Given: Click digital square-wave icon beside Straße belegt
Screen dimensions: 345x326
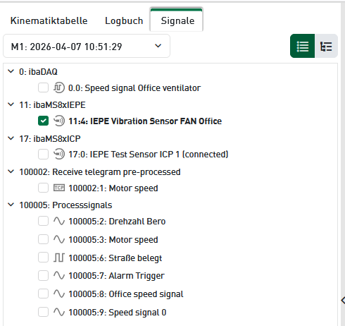Looking at the screenshot, I should tap(59, 258).
